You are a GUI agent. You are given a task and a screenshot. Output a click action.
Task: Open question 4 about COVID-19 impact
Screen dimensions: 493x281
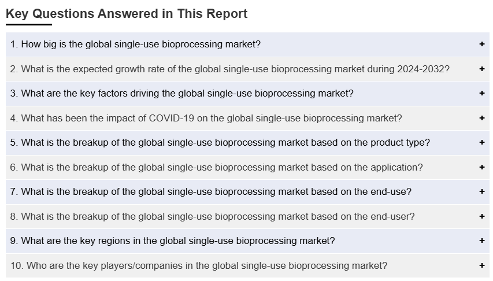(247, 118)
